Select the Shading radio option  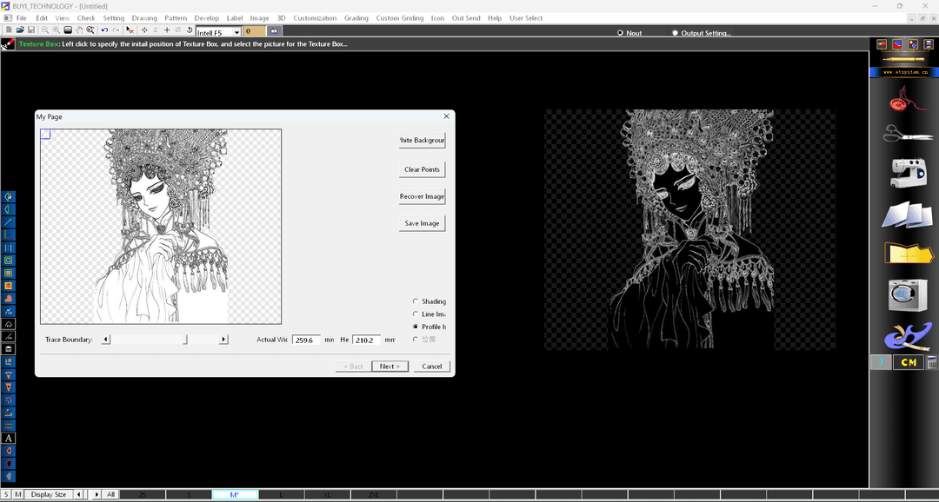pyautogui.click(x=416, y=301)
